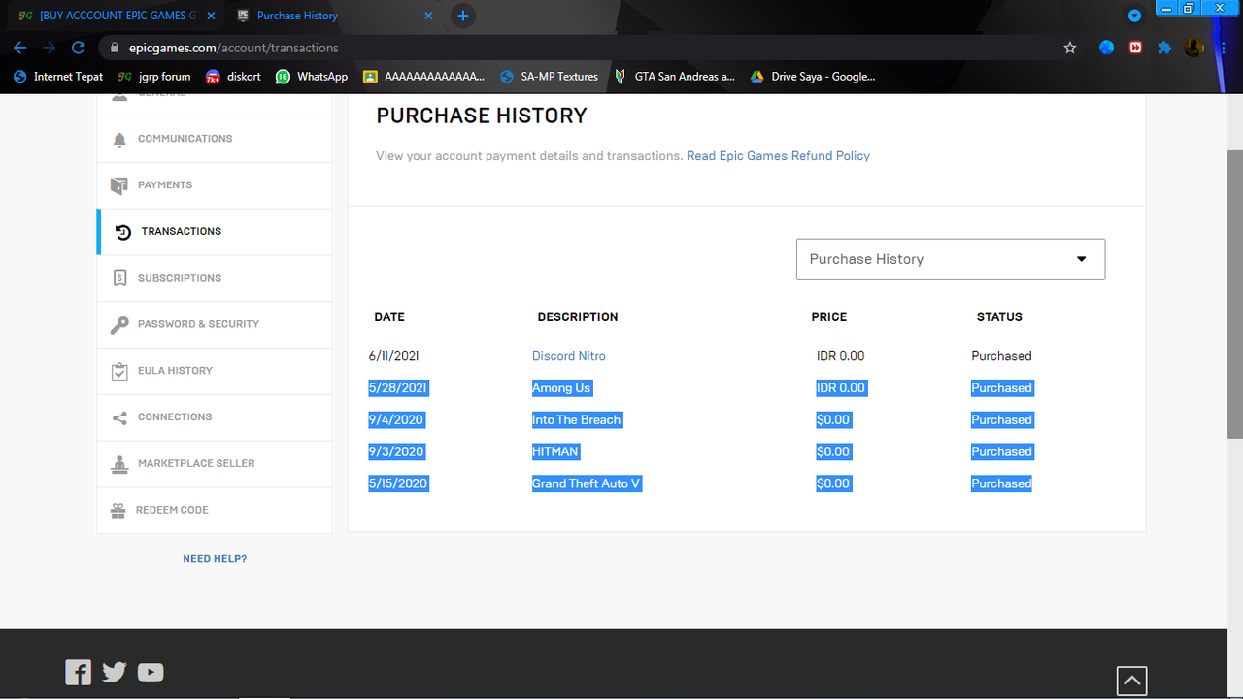Open the Among Us purchase entry
Image resolution: width=1243 pixels, height=699 pixels.
click(x=561, y=388)
